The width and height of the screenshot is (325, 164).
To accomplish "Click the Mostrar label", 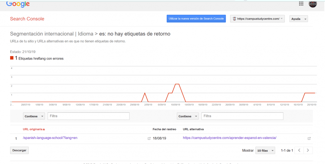I will coord(248,150).
